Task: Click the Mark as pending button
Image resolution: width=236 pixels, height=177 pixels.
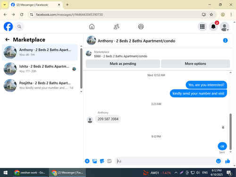Action: 123,64
